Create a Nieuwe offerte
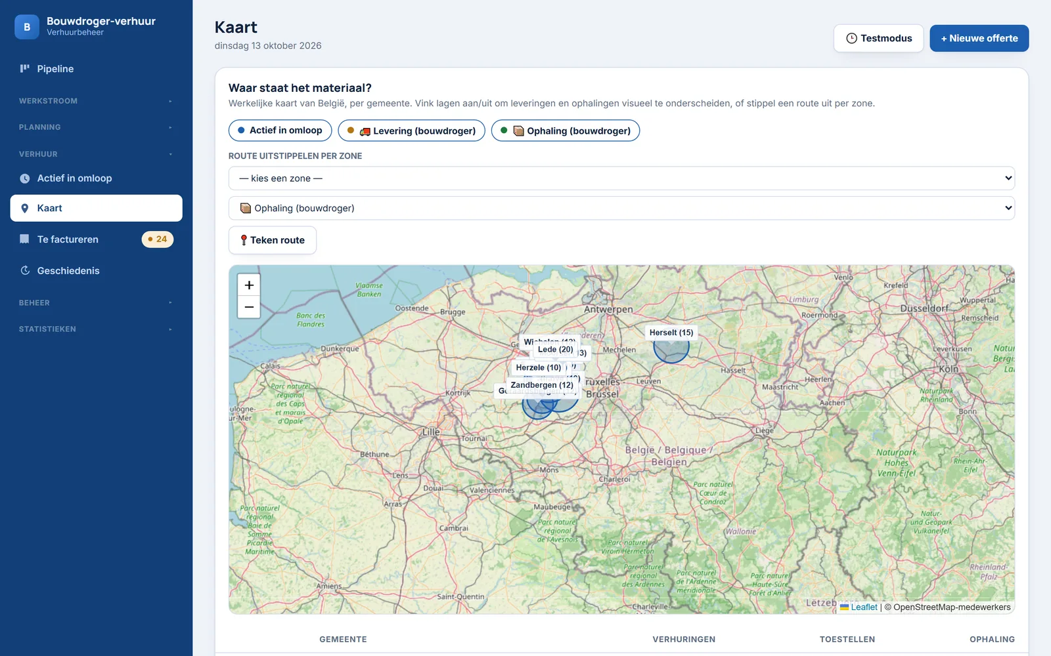Viewport: 1051px width, 656px height. pos(979,38)
